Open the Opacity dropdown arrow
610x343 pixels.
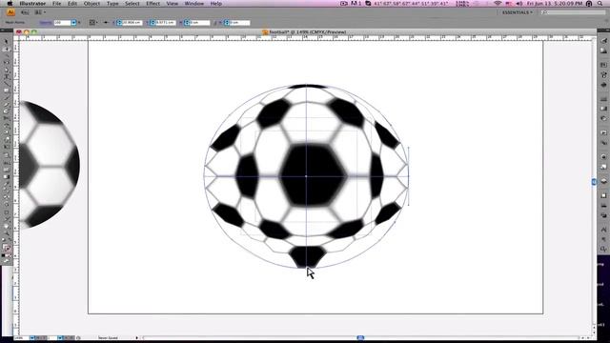(x=73, y=23)
